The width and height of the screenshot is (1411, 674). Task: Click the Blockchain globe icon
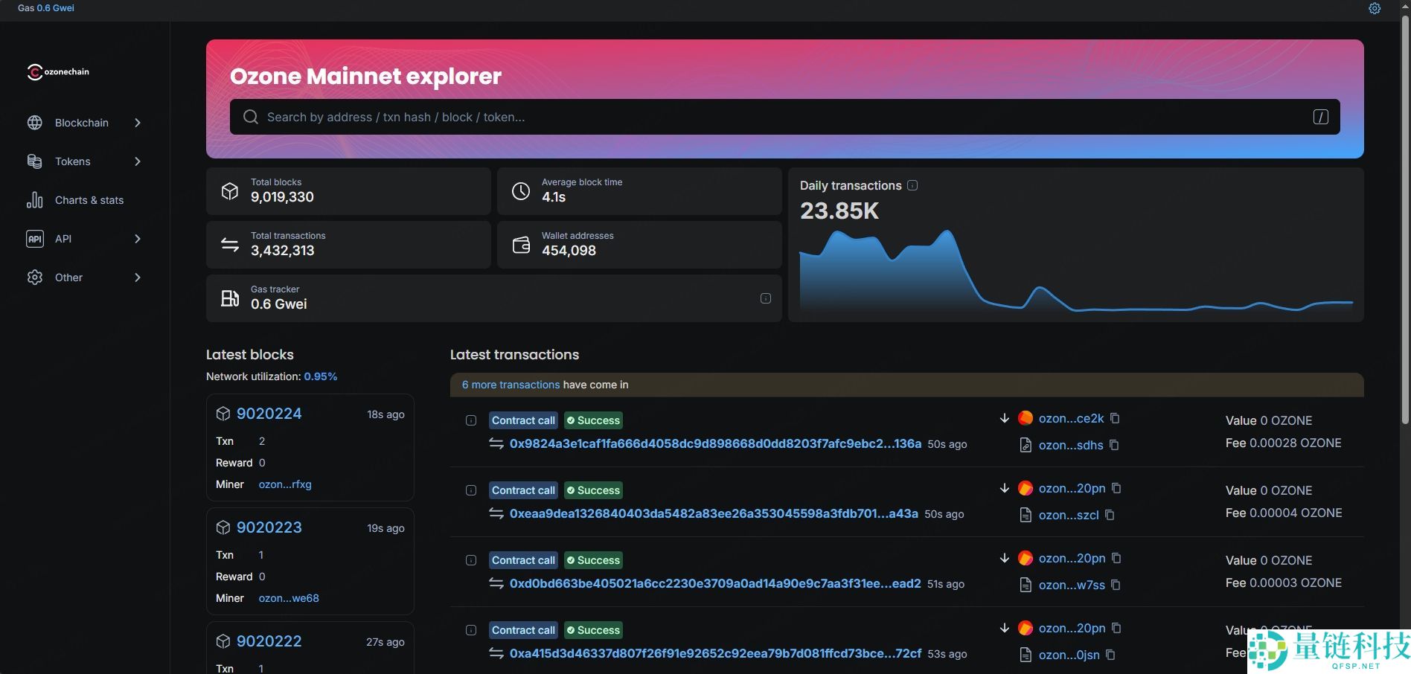coord(34,123)
